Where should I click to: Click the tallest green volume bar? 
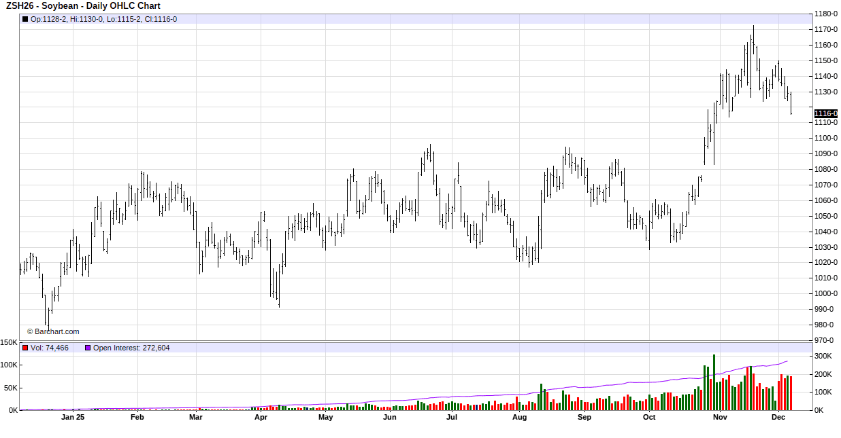[x=714, y=384]
